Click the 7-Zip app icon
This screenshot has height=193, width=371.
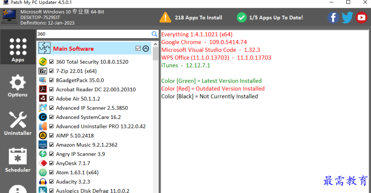coord(43,71)
